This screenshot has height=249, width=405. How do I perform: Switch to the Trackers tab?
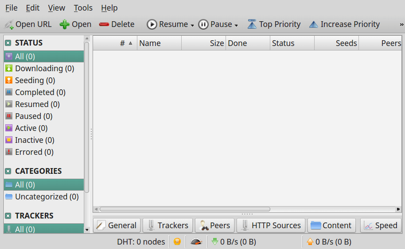[167, 225]
